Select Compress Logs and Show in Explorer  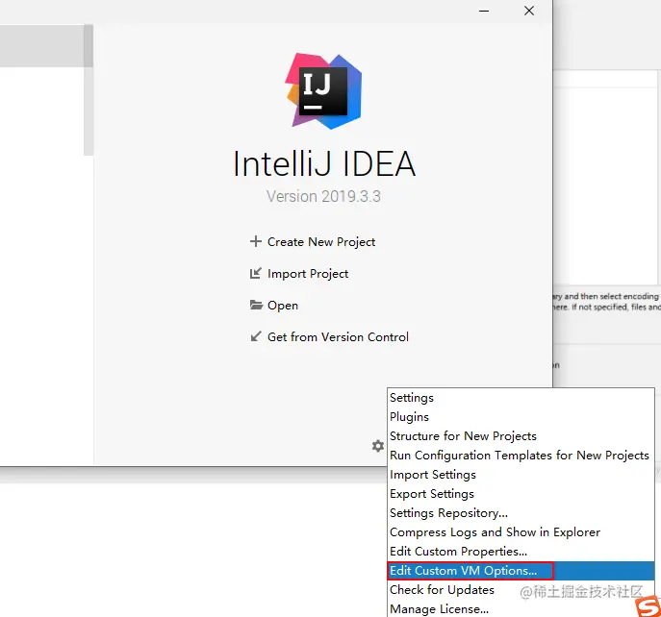tap(521, 532)
